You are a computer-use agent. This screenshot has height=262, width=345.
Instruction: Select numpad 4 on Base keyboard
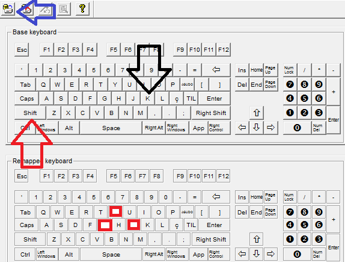pyautogui.click(x=290, y=98)
